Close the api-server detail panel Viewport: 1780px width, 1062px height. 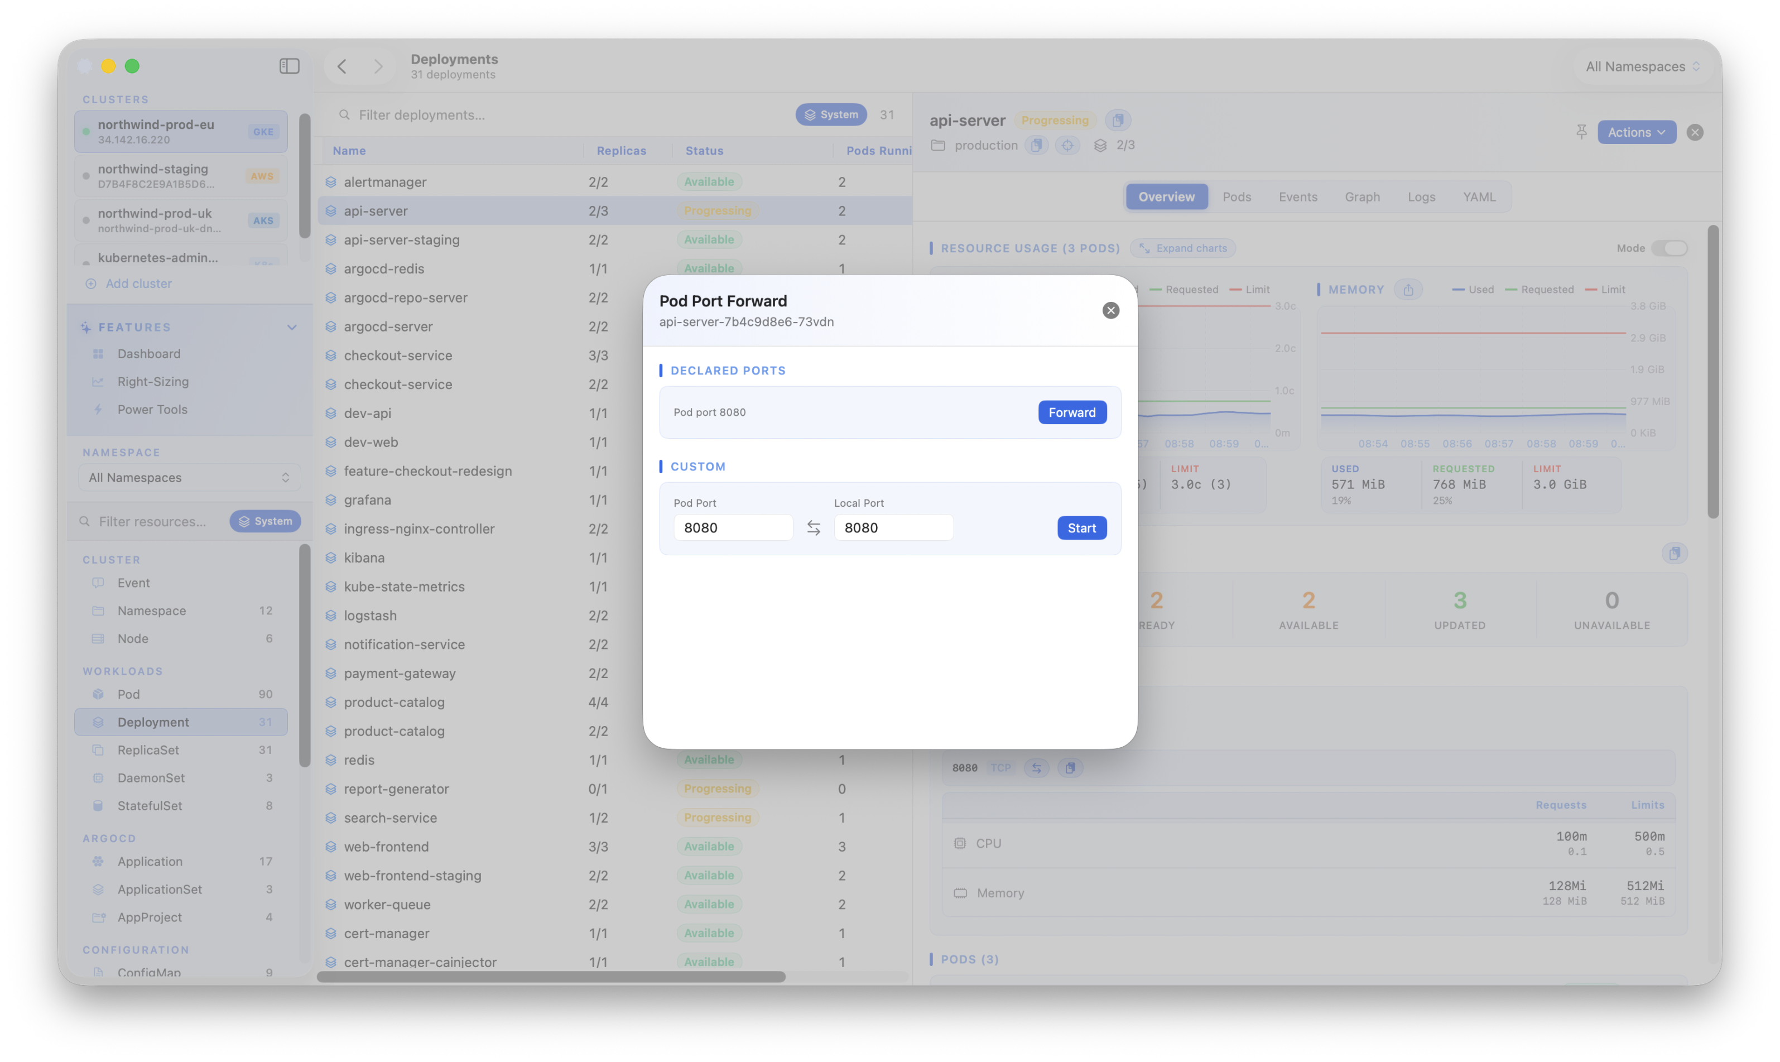click(1694, 132)
